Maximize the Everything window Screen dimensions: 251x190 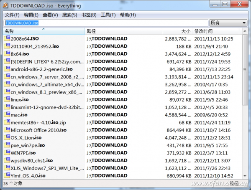point(225,4)
